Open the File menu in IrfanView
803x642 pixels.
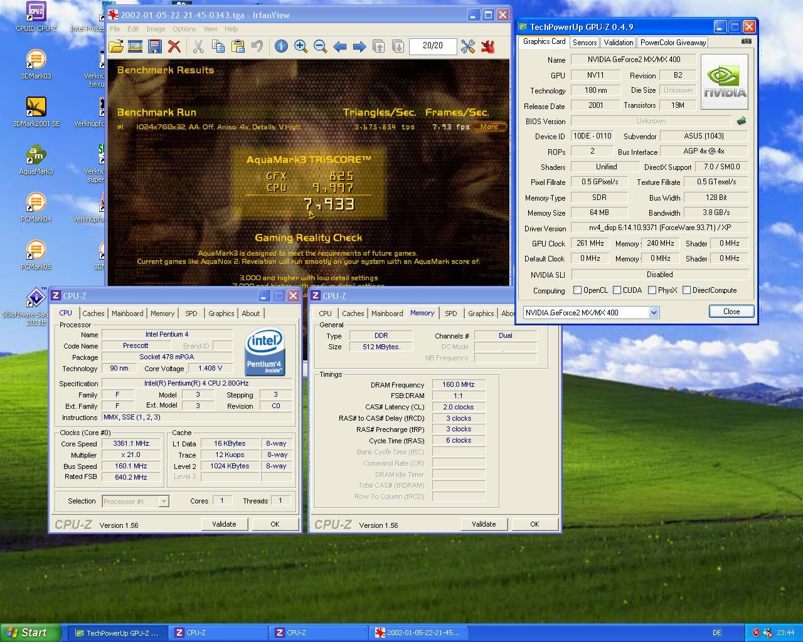pos(115,29)
